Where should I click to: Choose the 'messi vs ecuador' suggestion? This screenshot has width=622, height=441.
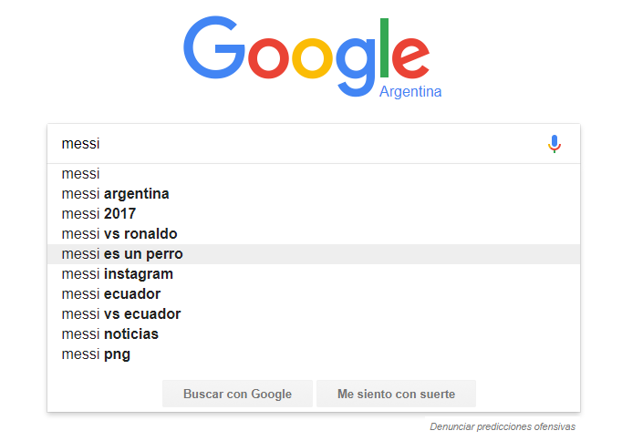pyautogui.click(x=314, y=314)
